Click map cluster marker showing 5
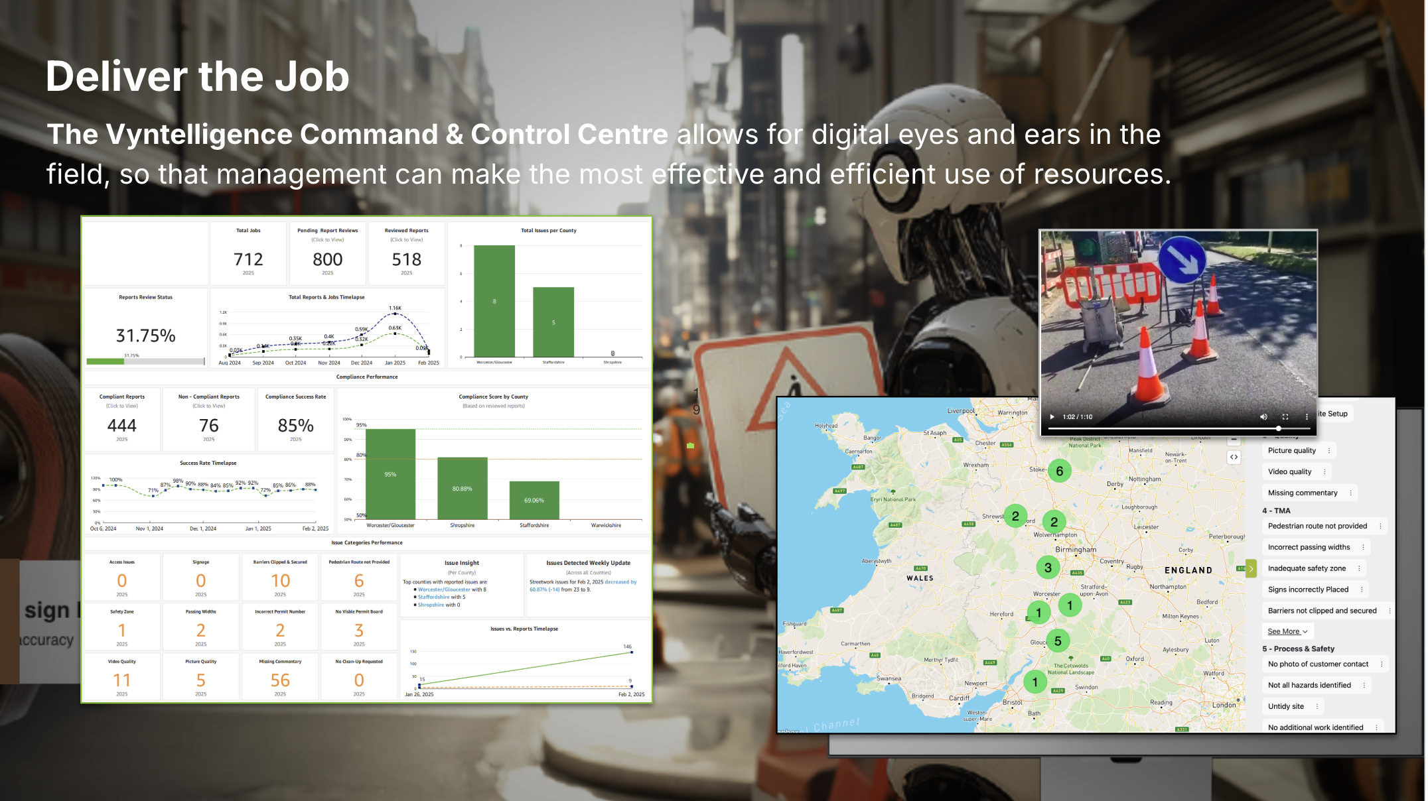 [1058, 641]
